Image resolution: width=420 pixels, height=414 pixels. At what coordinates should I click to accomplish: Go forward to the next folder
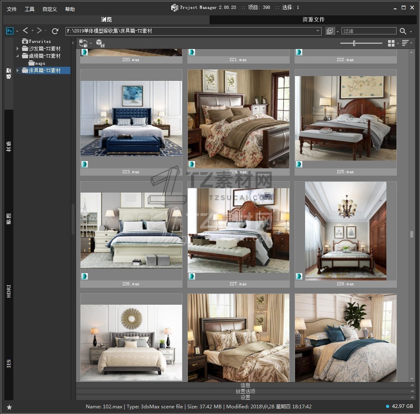[39, 31]
